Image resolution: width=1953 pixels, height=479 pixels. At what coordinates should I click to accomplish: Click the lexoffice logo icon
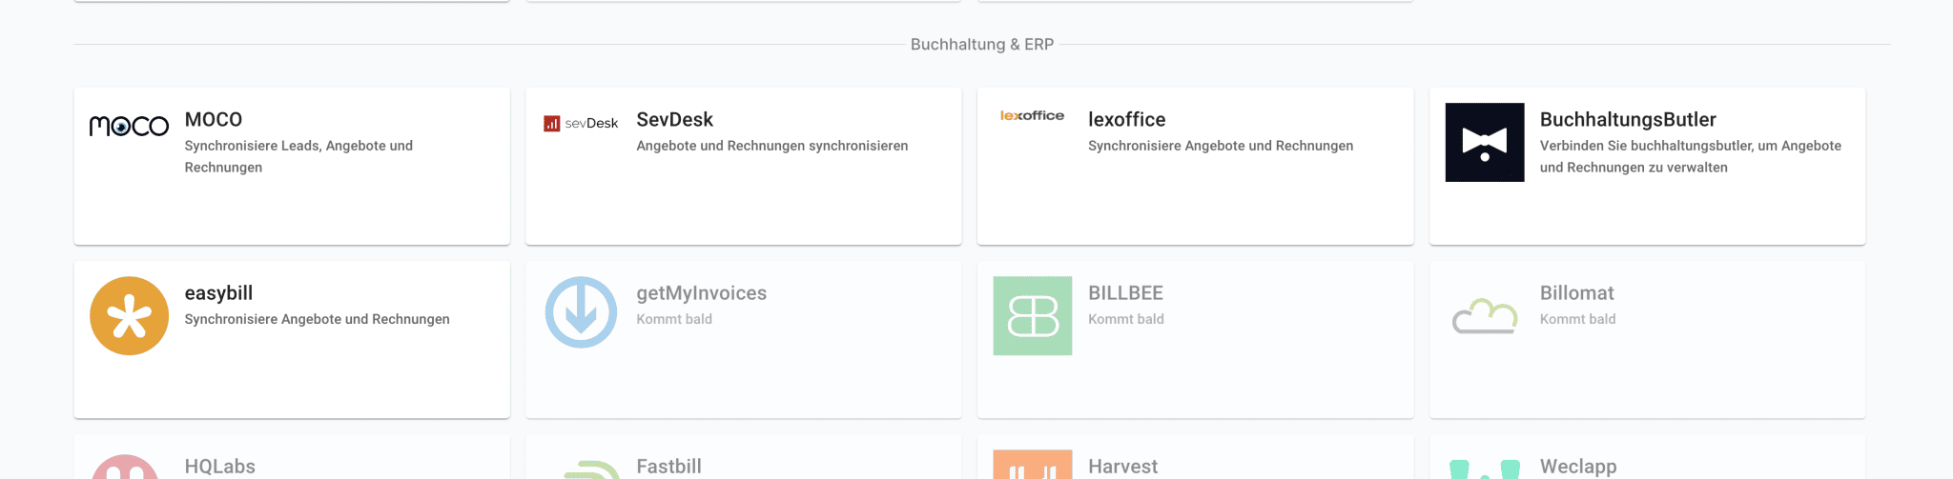(1032, 115)
